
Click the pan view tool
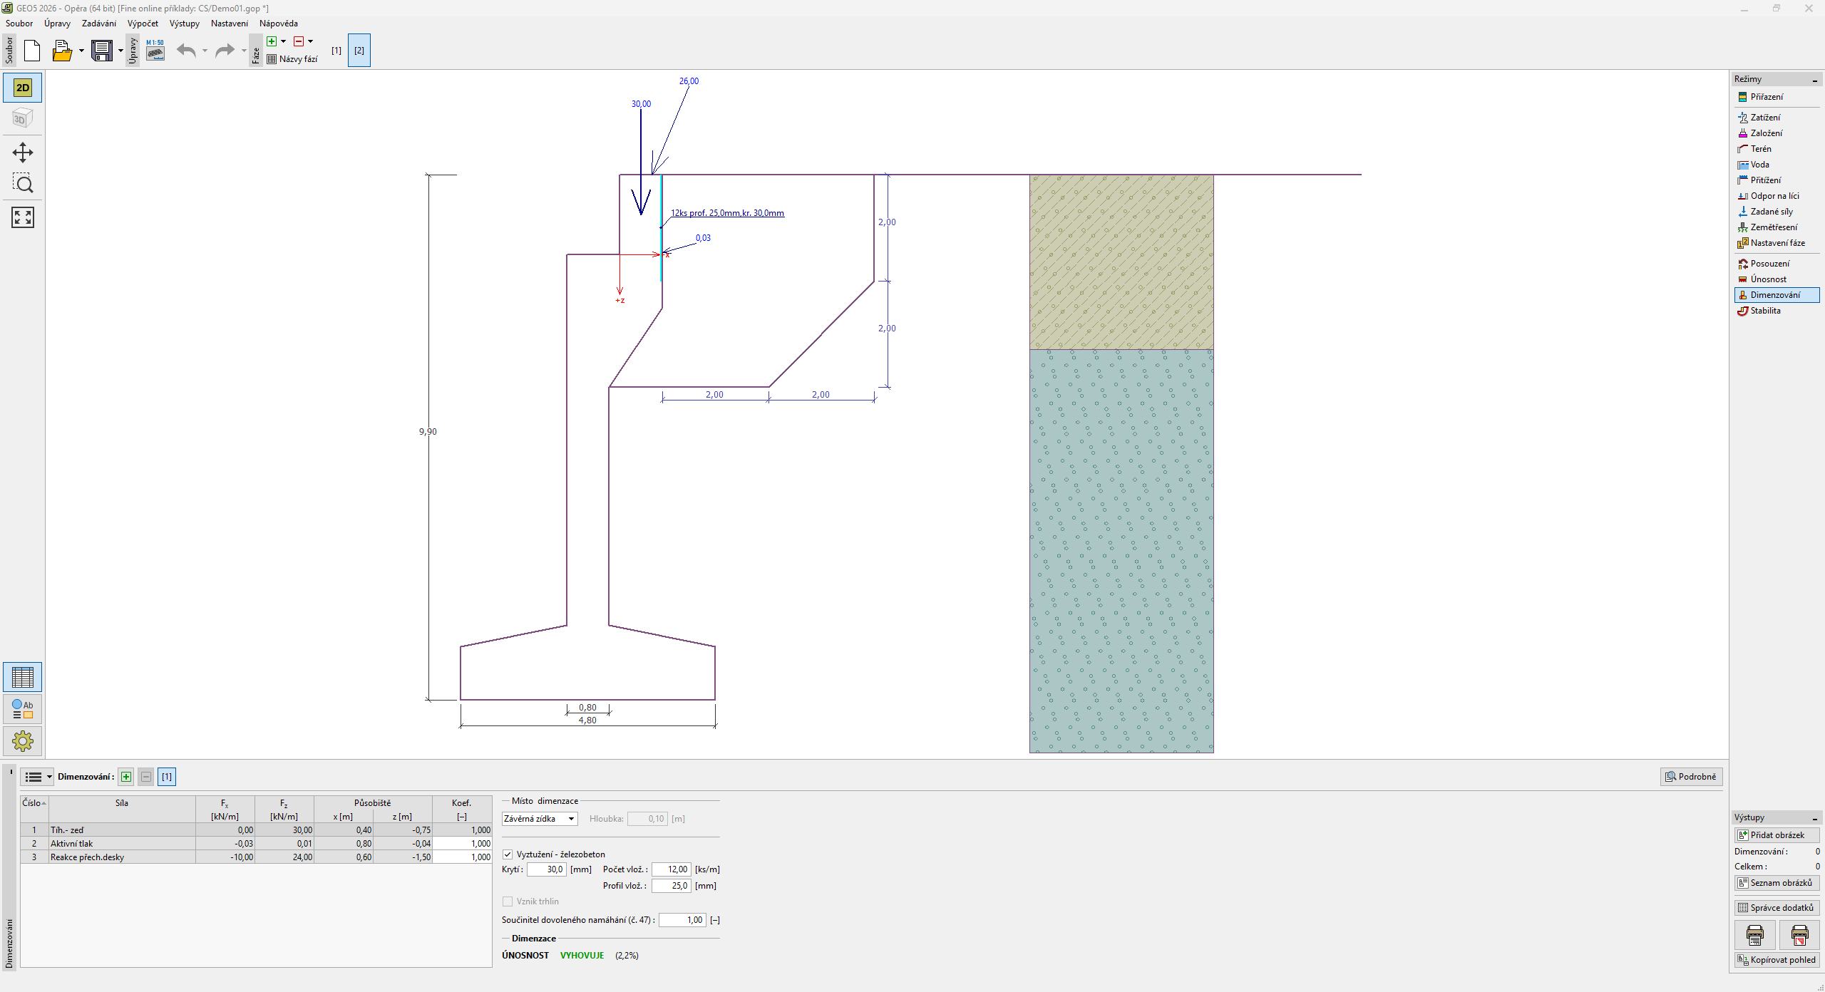23,153
